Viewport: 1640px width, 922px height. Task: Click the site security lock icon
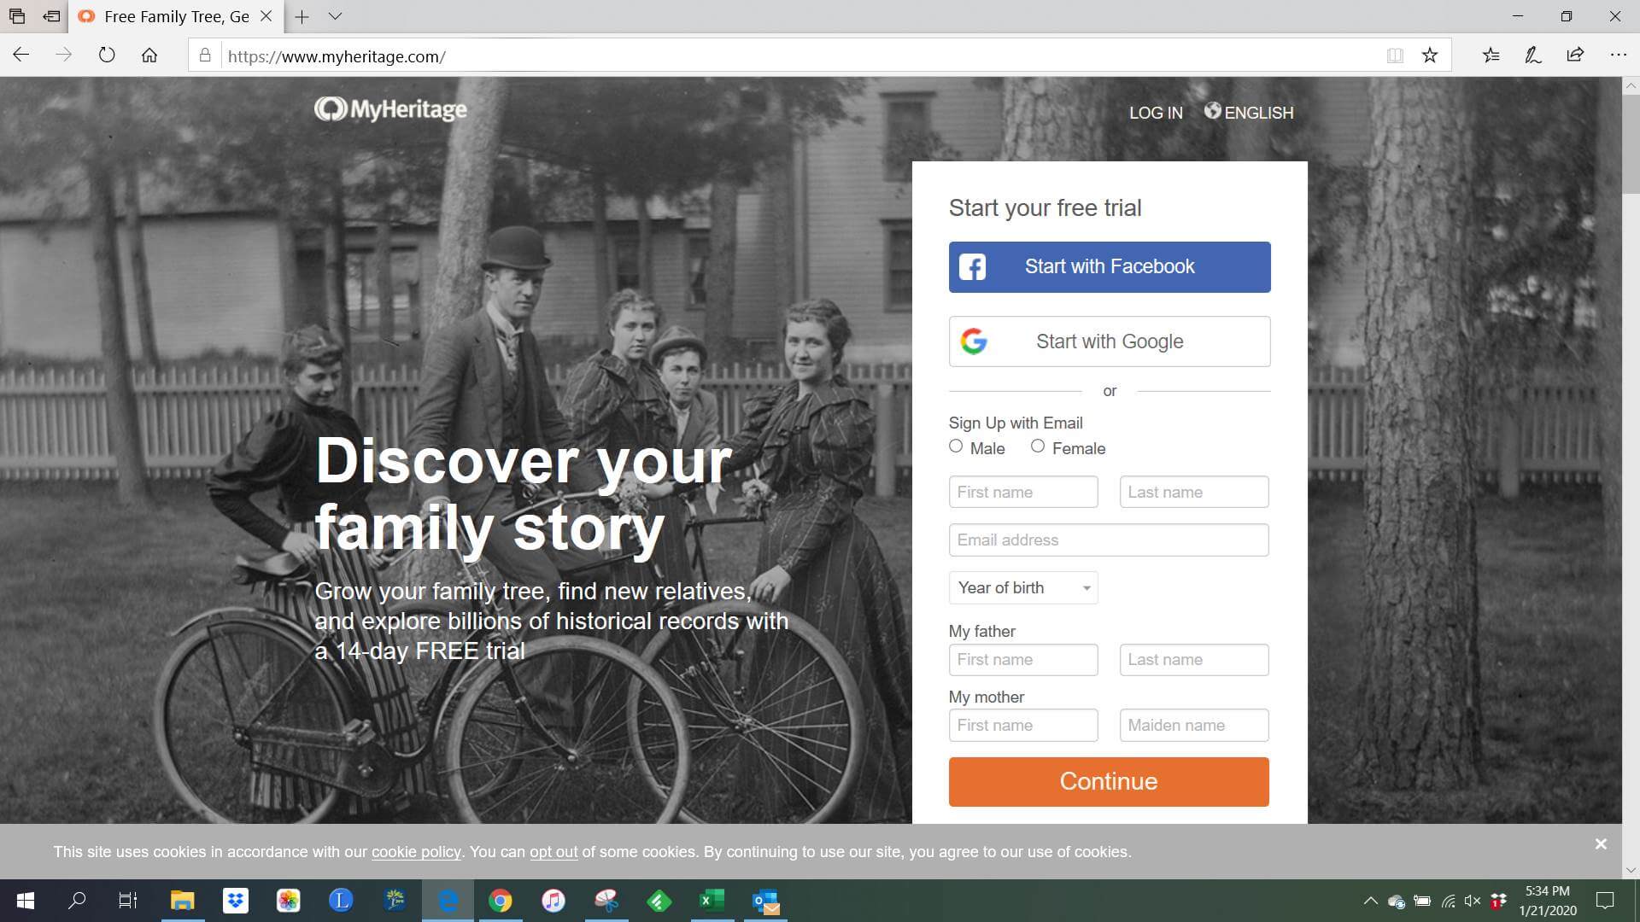[x=205, y=55]
